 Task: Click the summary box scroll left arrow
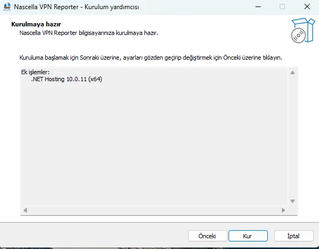click(25, 210)
